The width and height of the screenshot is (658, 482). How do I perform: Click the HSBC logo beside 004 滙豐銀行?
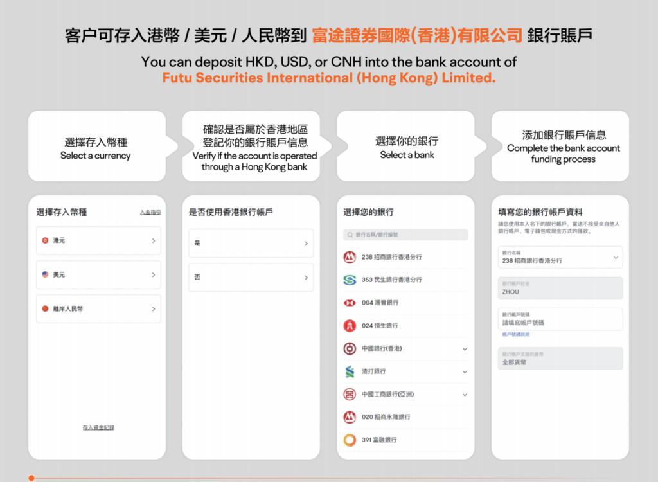click(x=350, y=303)
